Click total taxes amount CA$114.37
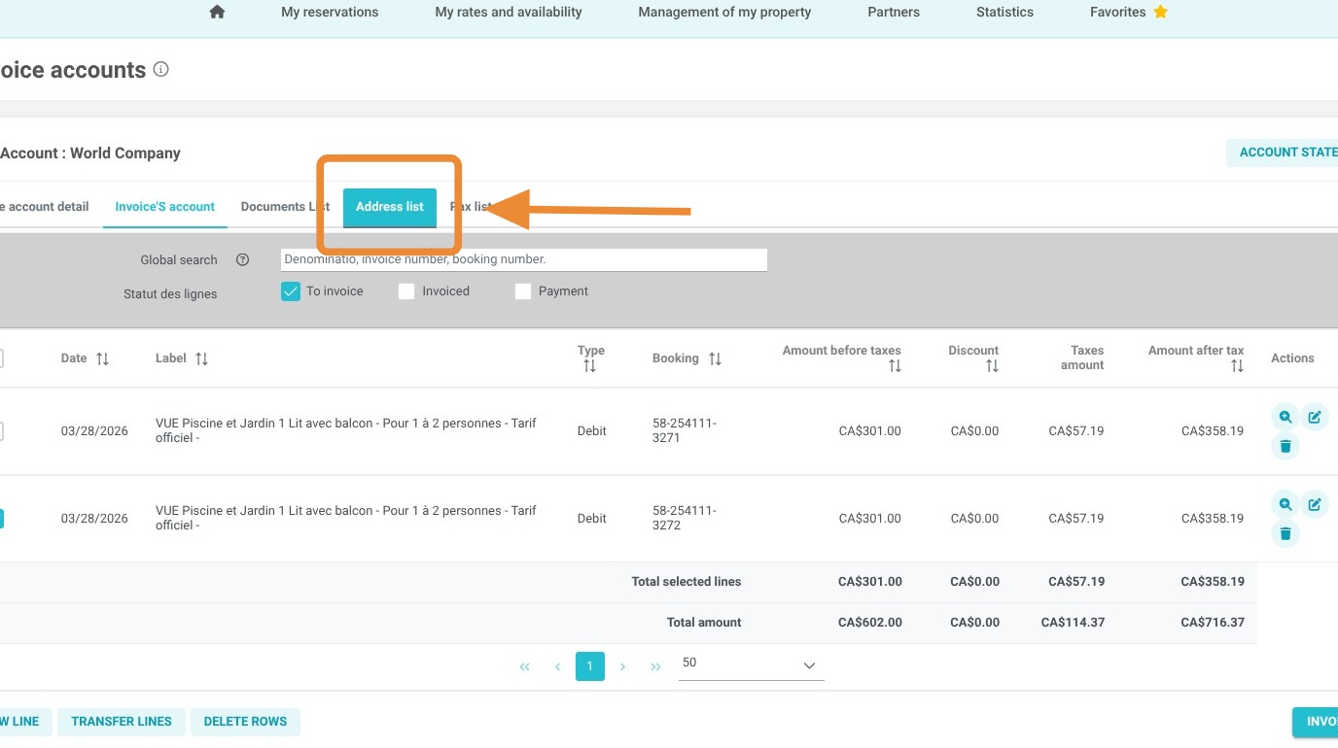 1073,623
